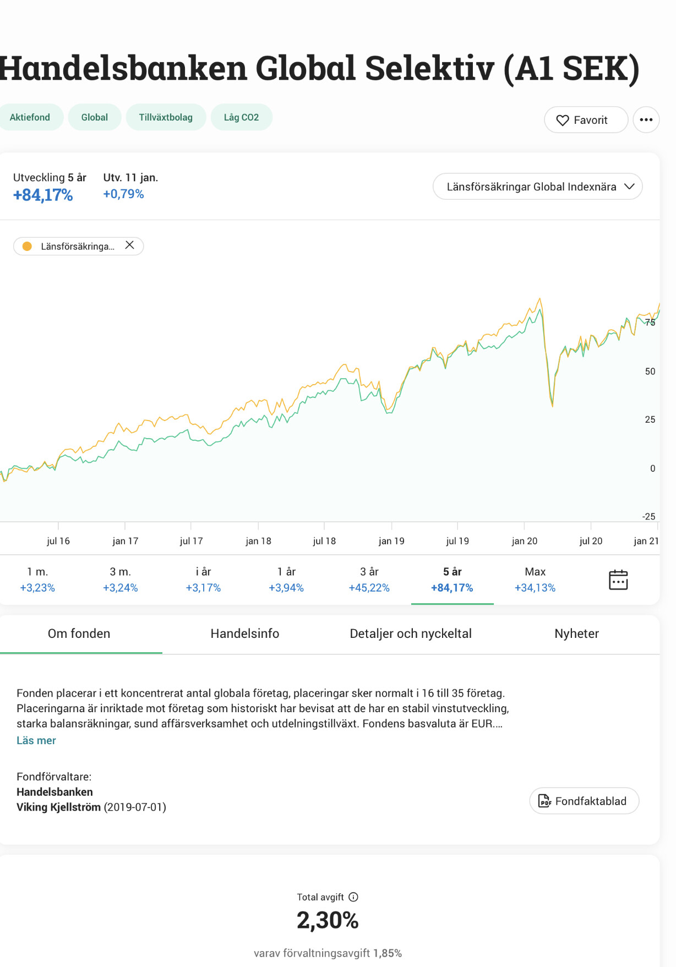Click the Utveckling 5 år value +84,17%
This screenshot has height=967, width=676.
pos(43,195)
